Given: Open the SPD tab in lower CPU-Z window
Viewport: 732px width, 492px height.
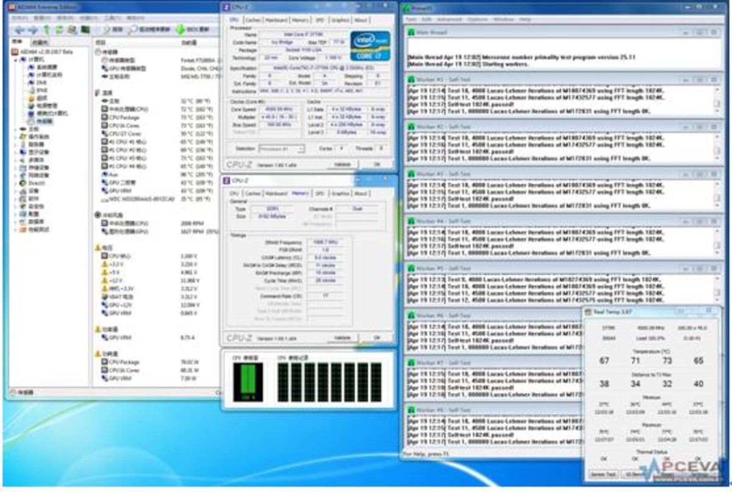Looking at the screenshot, I should pyautogui.click(x=319, y=194).
